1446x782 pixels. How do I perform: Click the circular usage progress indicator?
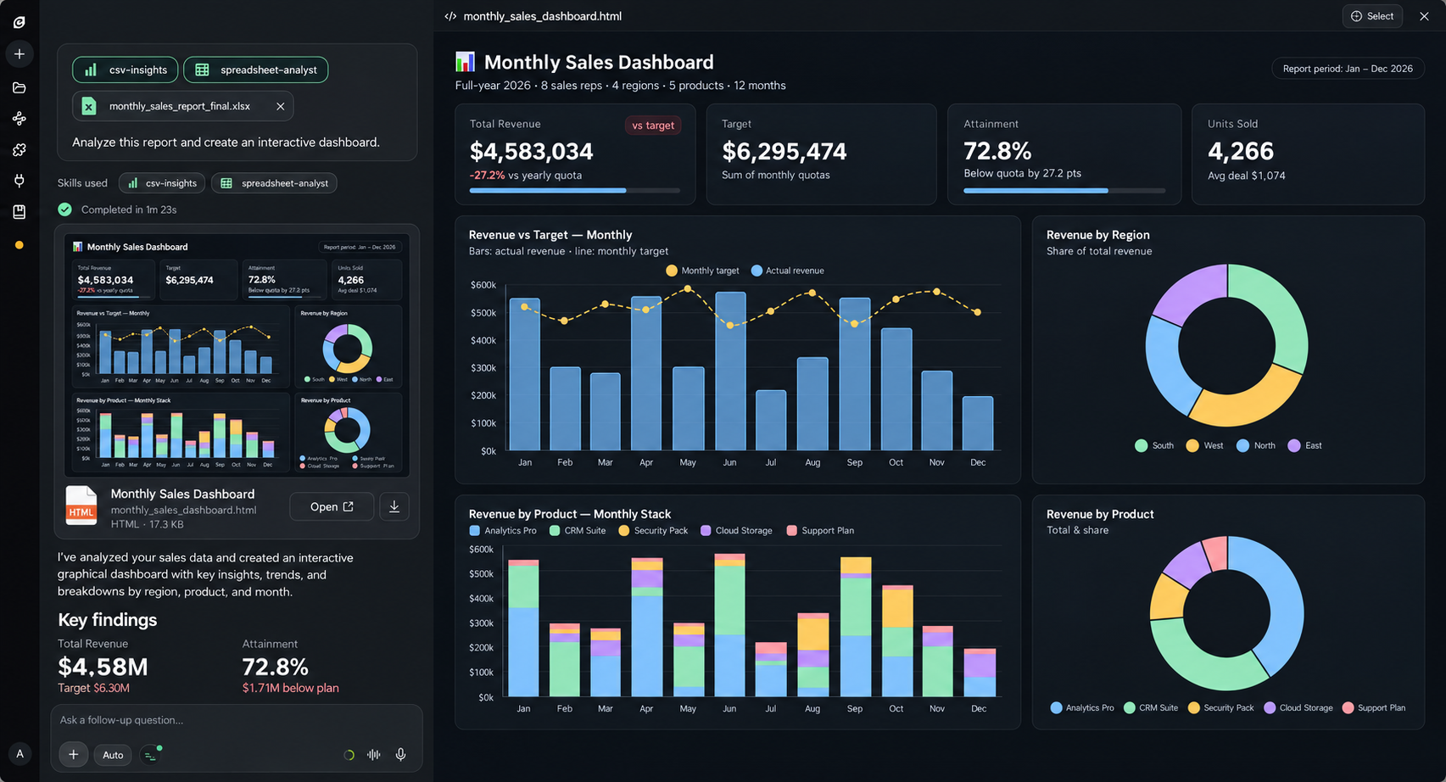[349, 755]
